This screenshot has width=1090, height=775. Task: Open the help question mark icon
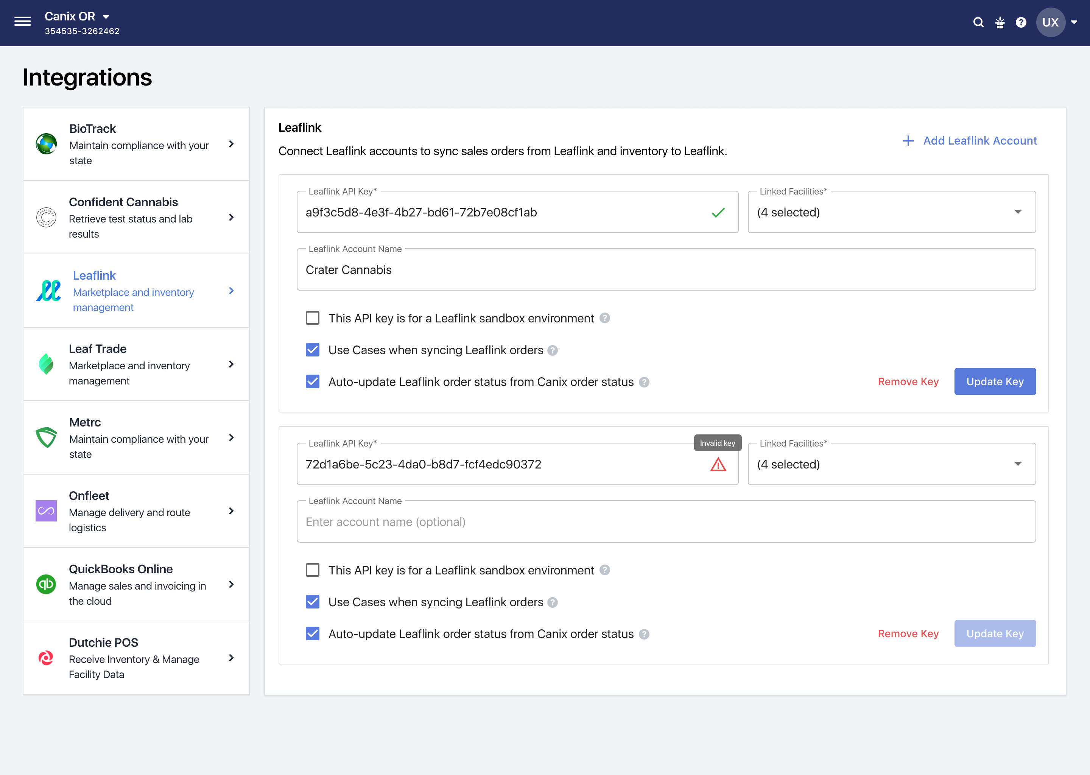pos(1022,22)
